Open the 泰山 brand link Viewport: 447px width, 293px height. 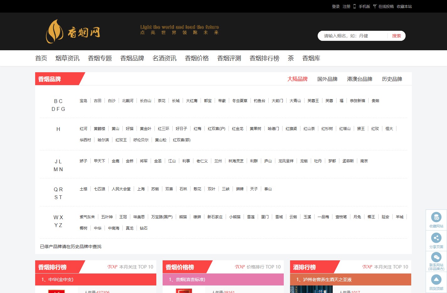tap(268, 189)
